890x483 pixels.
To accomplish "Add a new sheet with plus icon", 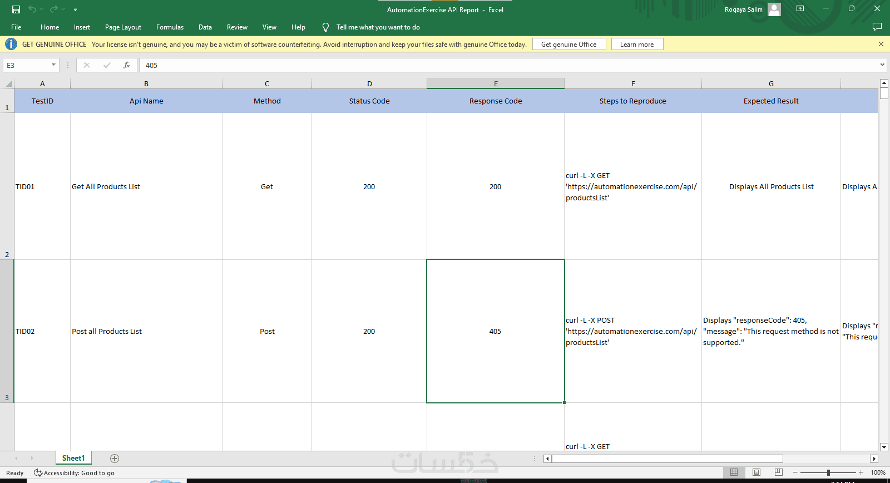I will tap(115, 459).
